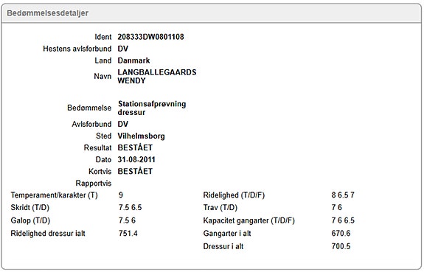Select the DV value beside Hestens avlsforbund

click(122, 49)
